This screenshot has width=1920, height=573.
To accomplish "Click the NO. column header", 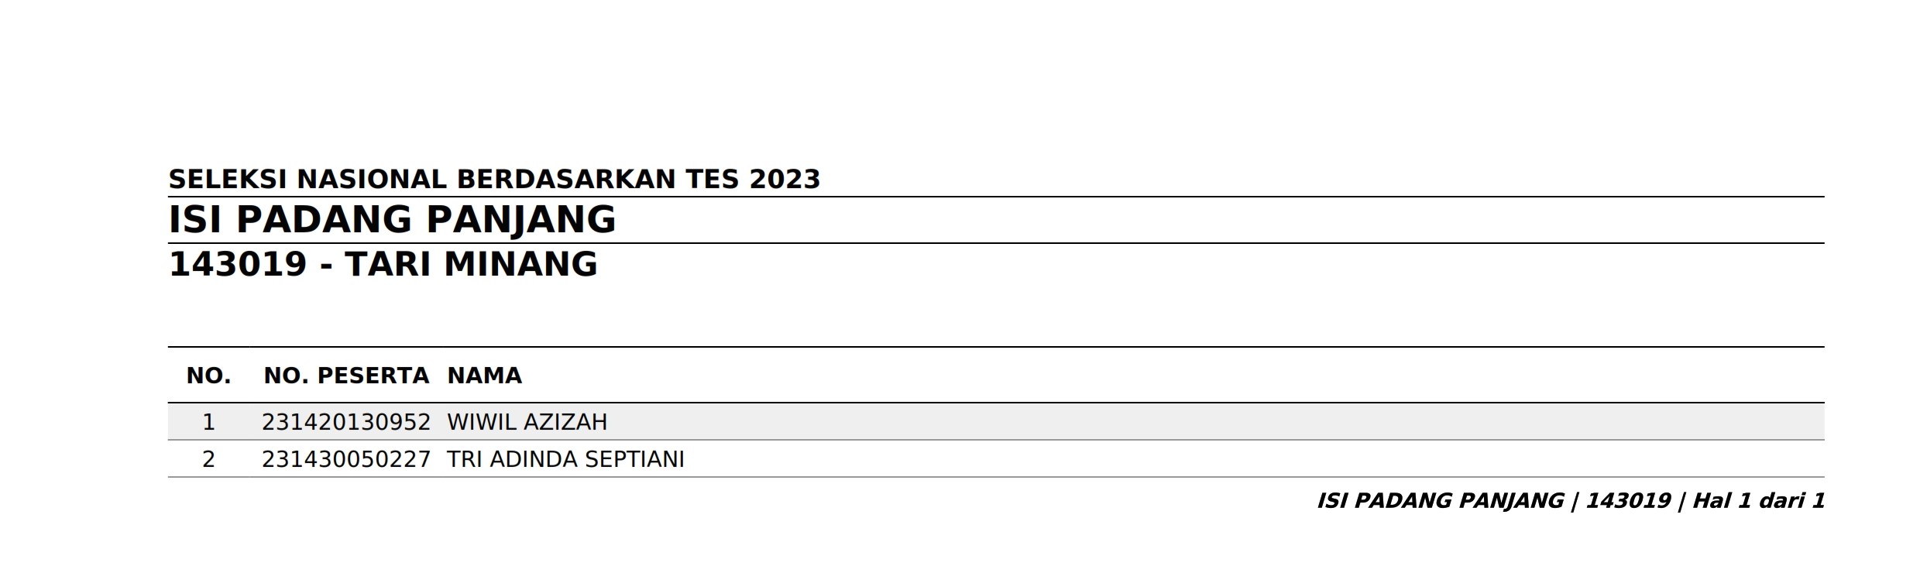I will click(x=208, y=376).
